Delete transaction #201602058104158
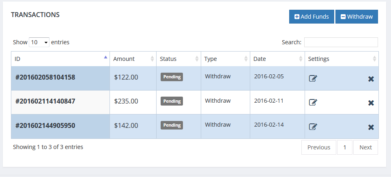Image resolution: width=391 pixels, height=177 pixels. coord(371,79)
